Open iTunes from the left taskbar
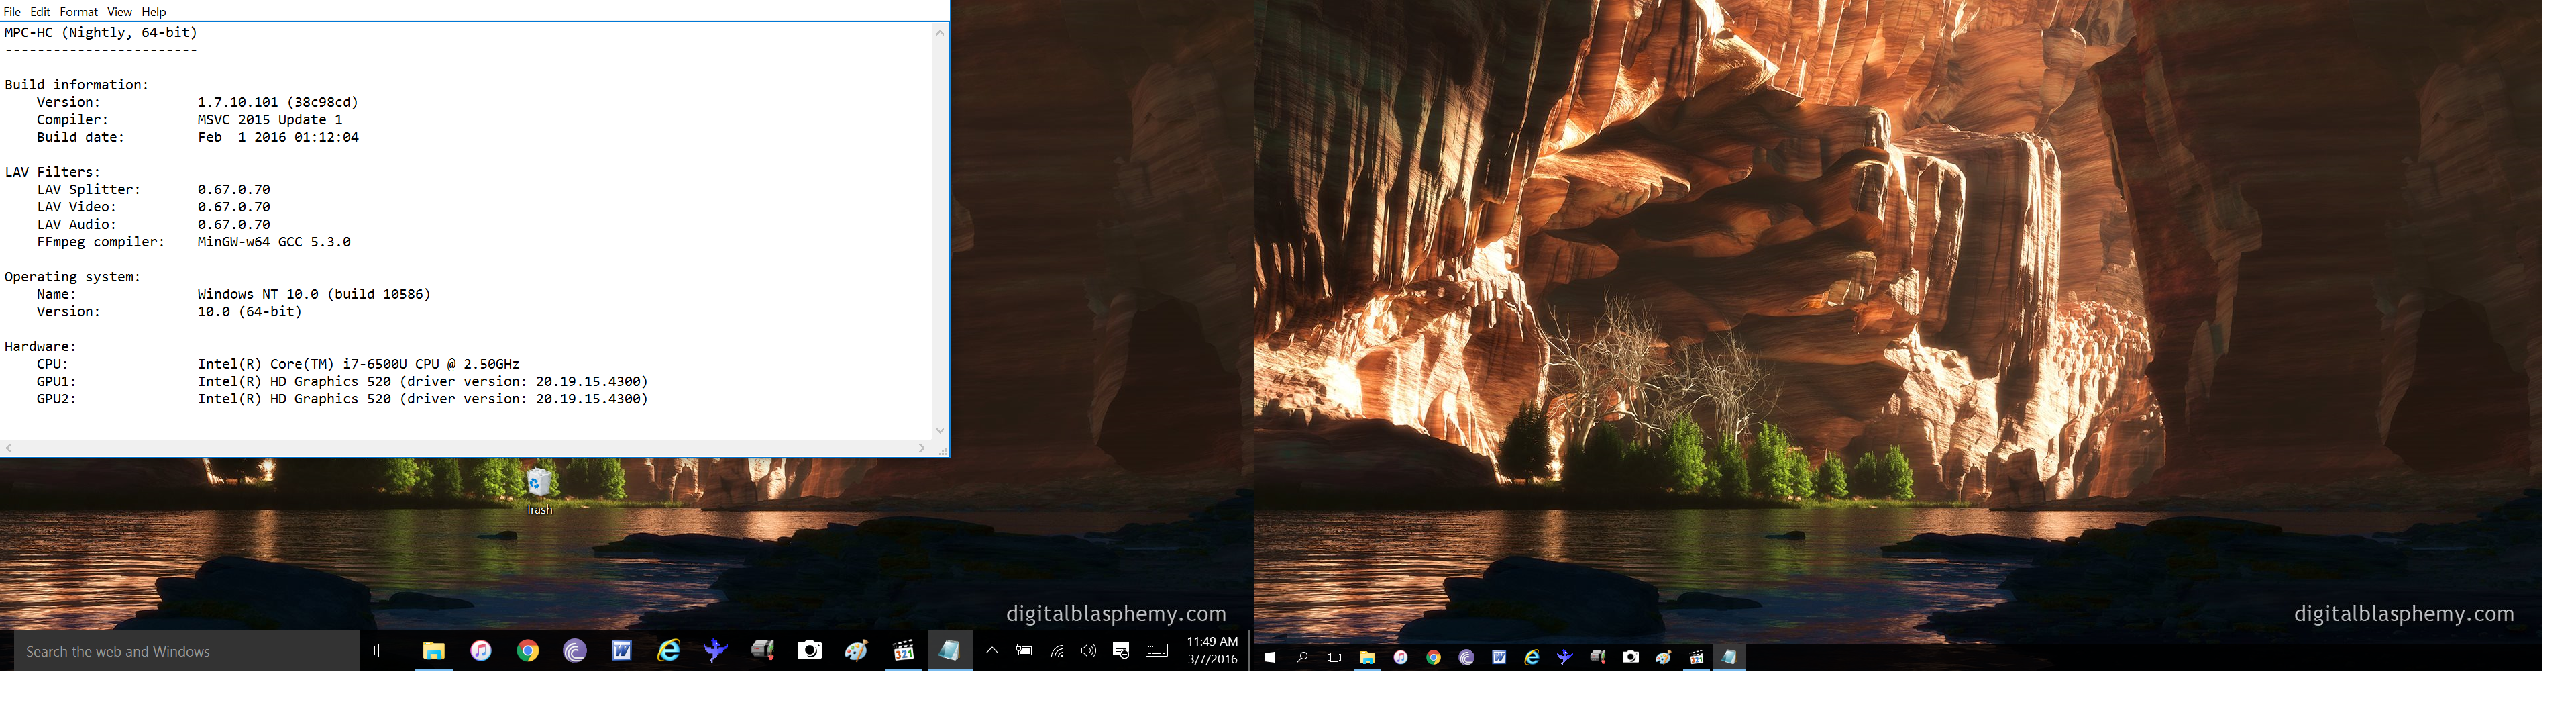2576x725 pixels. [481, 651]
